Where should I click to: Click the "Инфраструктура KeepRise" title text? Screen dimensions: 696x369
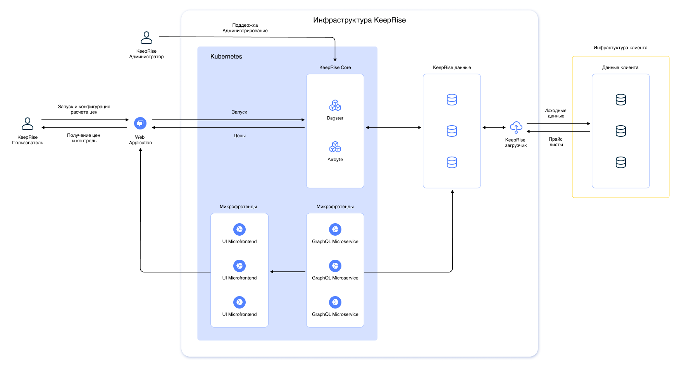(x=360, y=20)
